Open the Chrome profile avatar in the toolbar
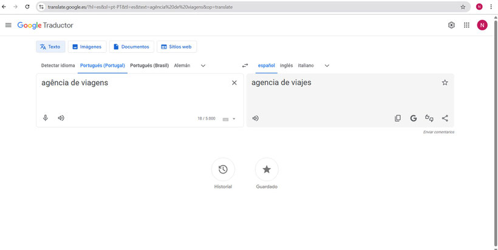The width and height of the screenshot is (498, 250). click(479, 7)
